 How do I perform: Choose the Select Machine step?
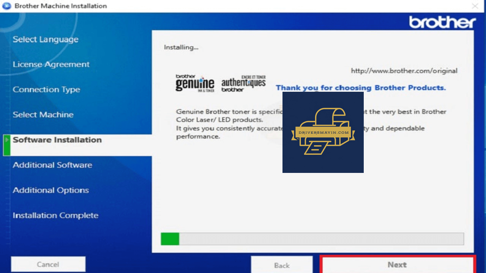[x=43, y=115]
